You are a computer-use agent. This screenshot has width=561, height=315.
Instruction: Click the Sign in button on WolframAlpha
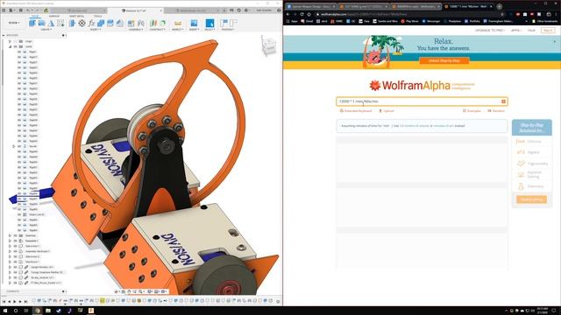[548, 31]
